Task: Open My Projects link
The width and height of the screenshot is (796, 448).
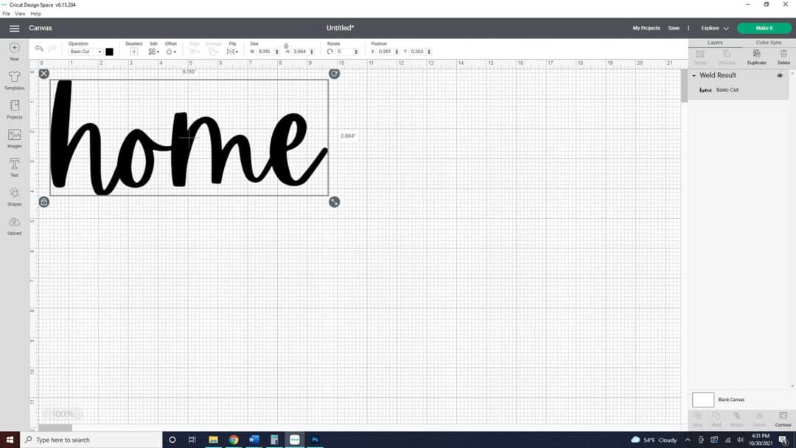Action: click(646, 28)
